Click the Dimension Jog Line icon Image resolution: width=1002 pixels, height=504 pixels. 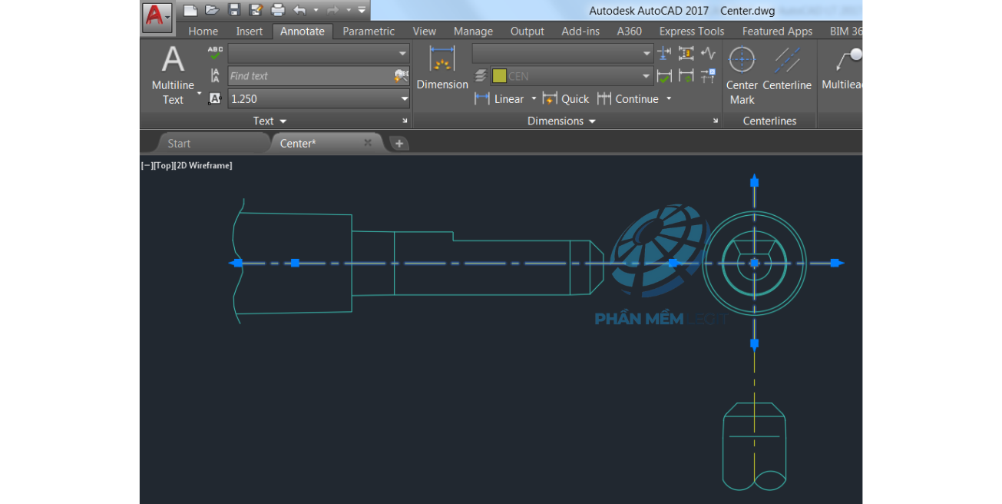708,53
